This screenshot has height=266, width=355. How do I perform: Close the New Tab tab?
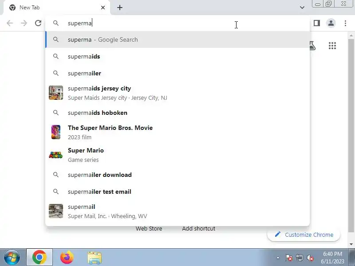[103, 8]
